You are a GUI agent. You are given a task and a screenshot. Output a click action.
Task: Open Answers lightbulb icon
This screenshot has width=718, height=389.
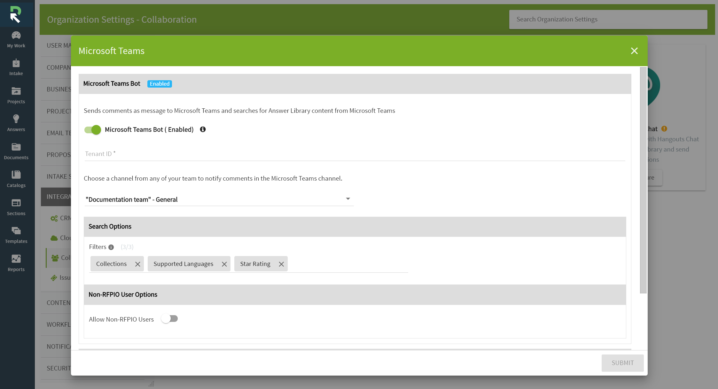click(16, 119)
